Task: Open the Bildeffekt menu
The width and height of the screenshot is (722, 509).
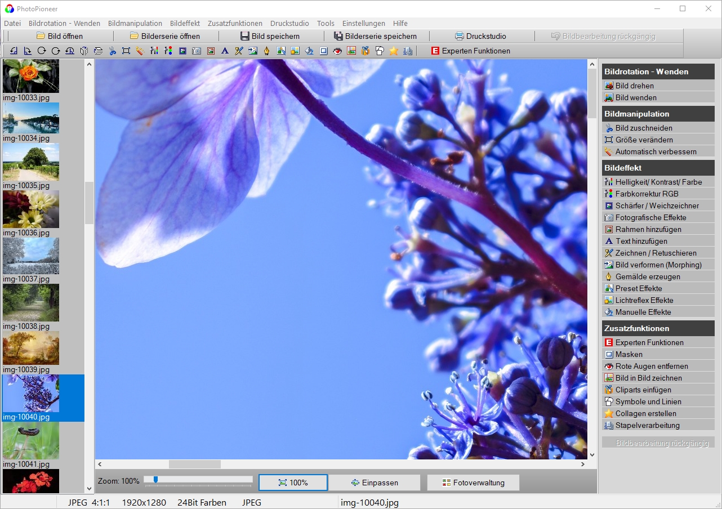Action: pos(185,23)
